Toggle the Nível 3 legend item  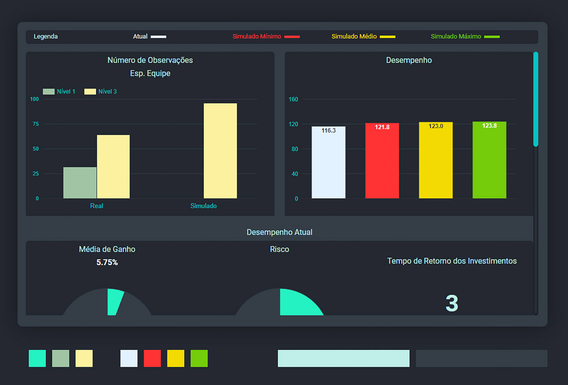101,91
